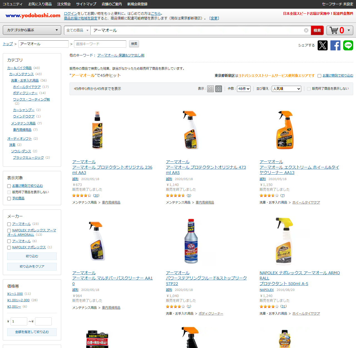Expand the cart dropdown arrow

click(x=349, y=30)
